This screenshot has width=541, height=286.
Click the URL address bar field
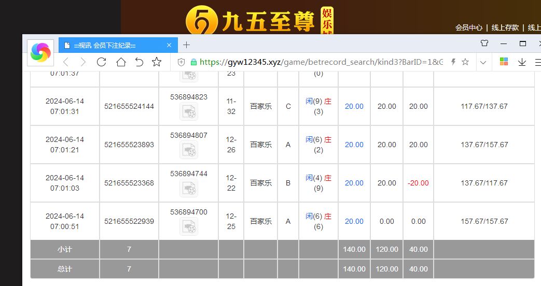[x=322, y=62]
